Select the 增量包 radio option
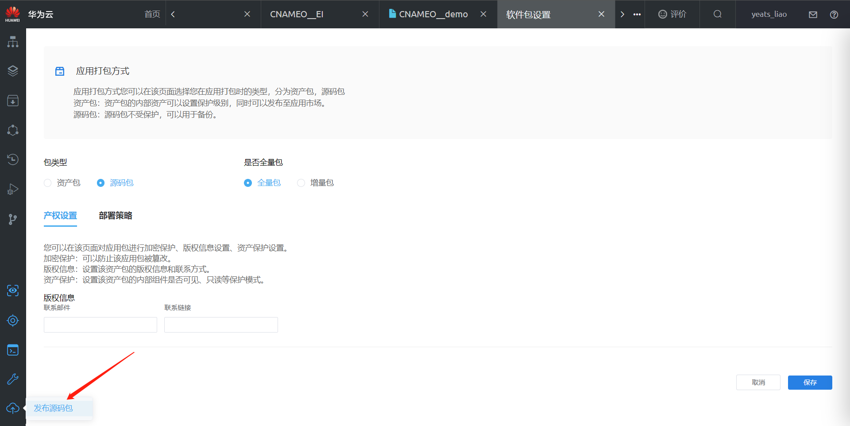The image size is (850, 426). coord(301,183)
